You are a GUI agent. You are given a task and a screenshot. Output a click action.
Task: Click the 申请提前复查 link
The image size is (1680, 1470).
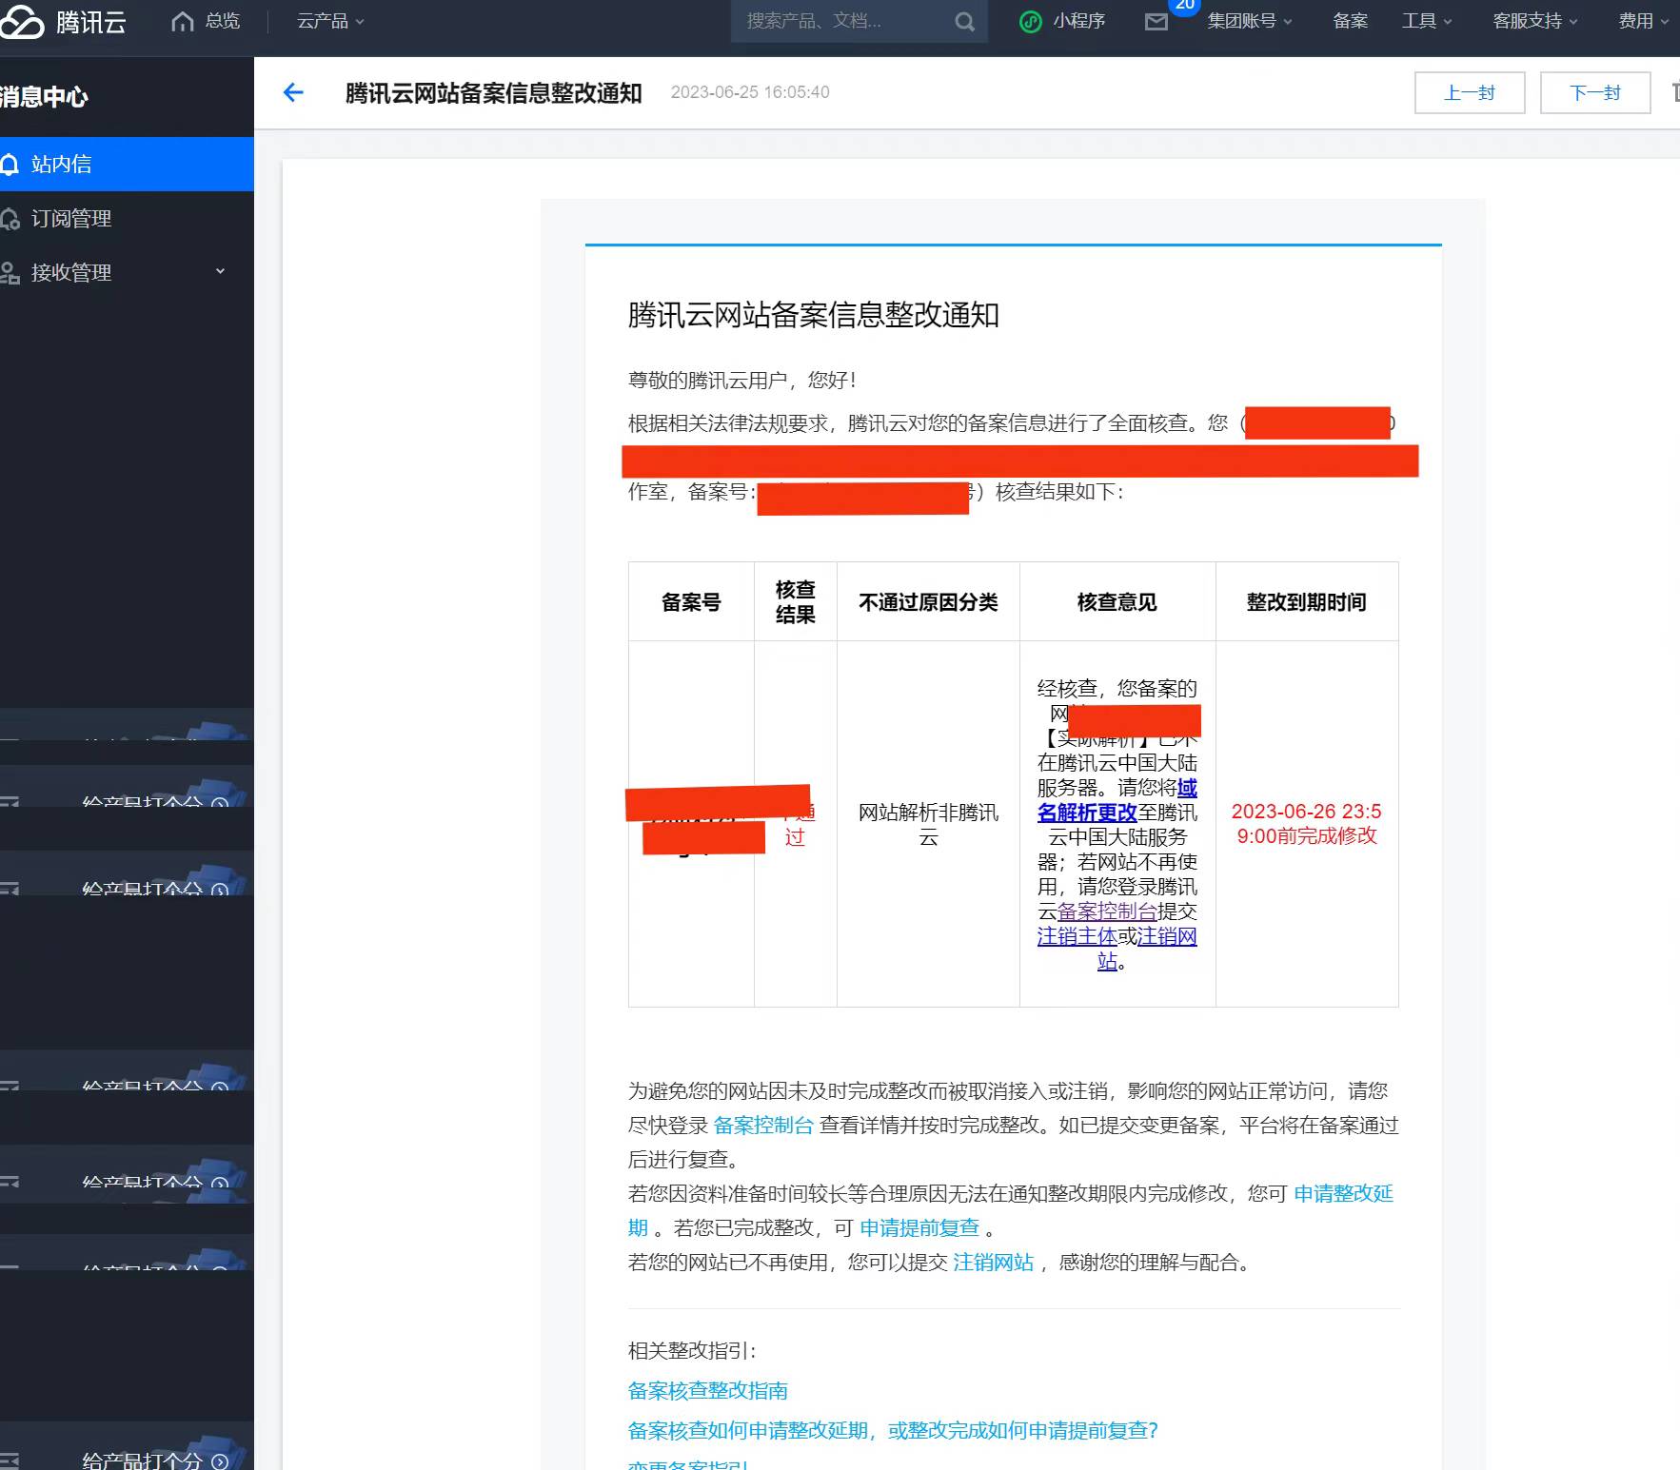(x=919, y=1227)
